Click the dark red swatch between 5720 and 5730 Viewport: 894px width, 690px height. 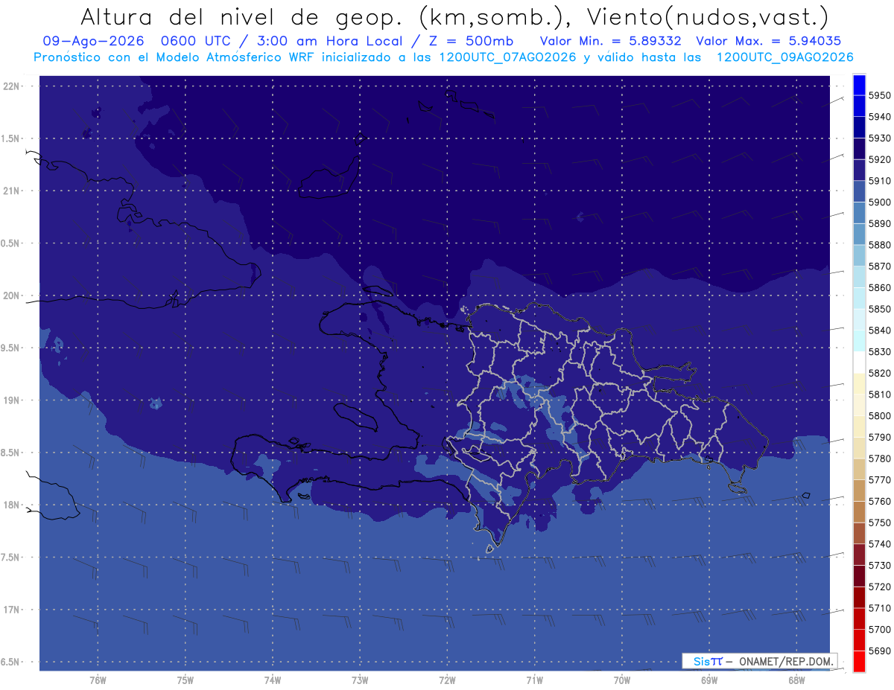tap(859, 576)
